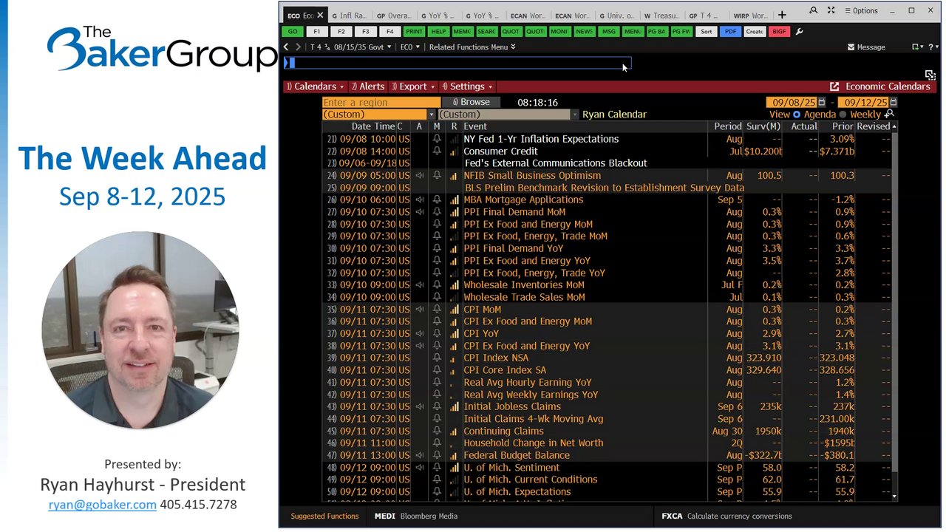
Task: Select the Agenda view radio button
Action: pos(797,115)
